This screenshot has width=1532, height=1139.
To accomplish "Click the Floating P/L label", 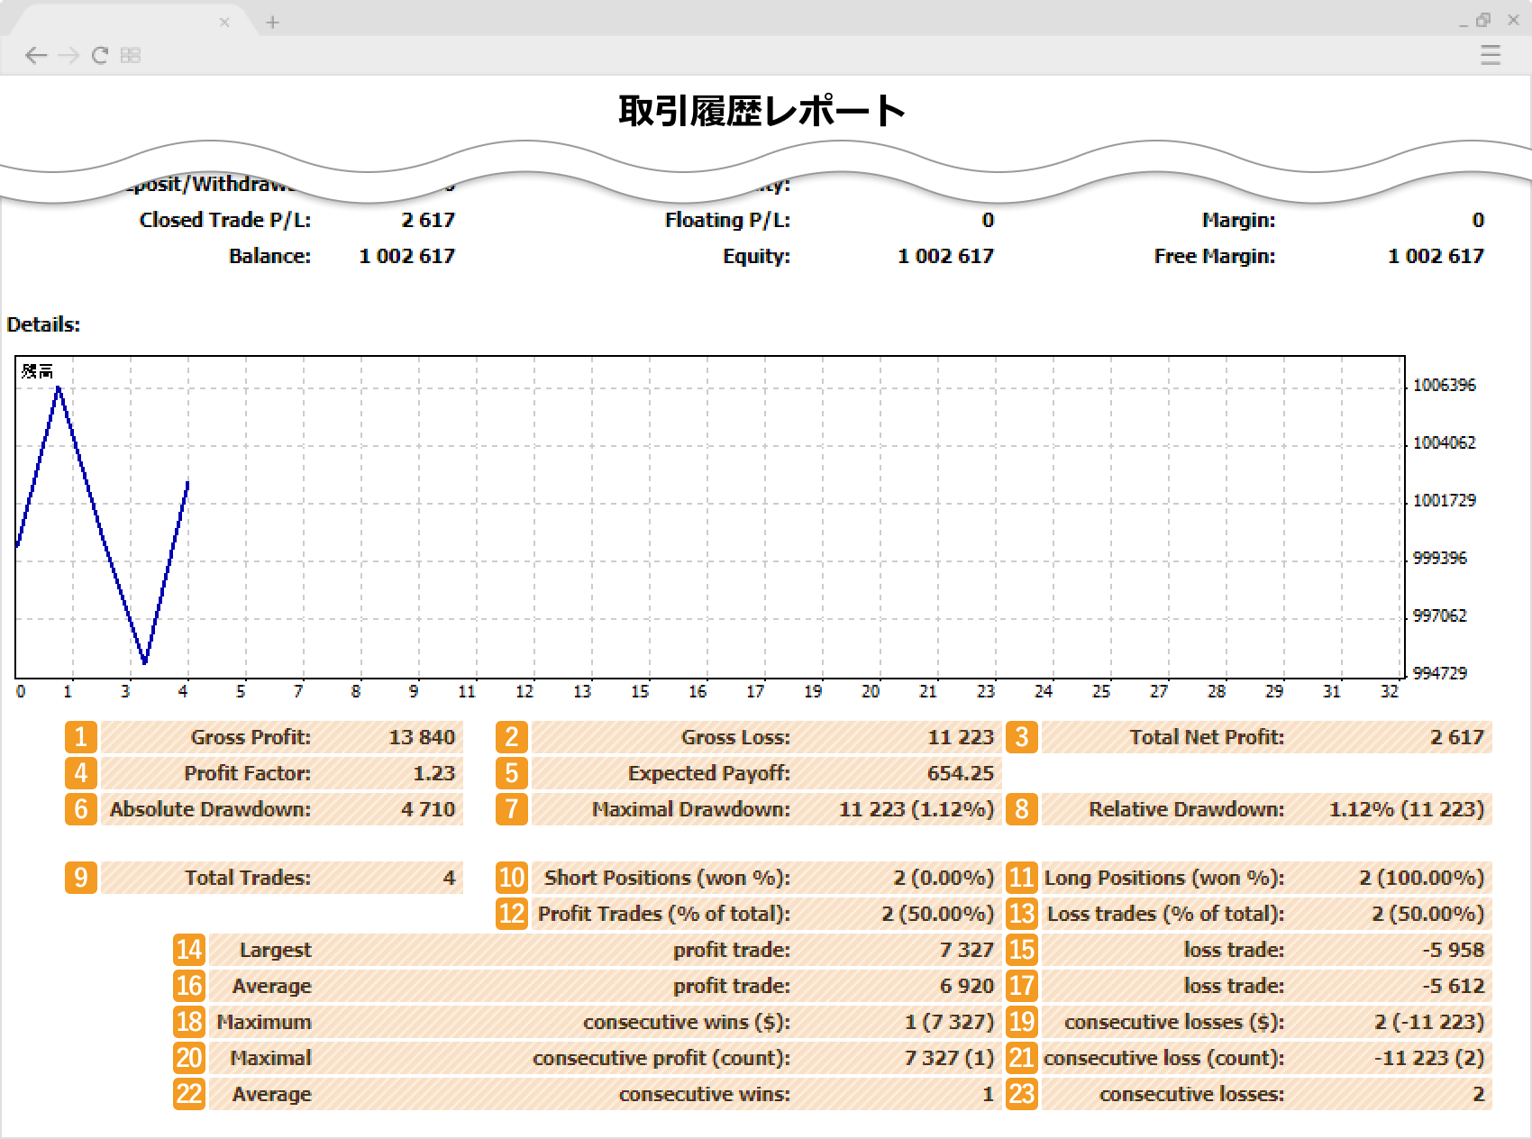I will [x=727, y=220].
